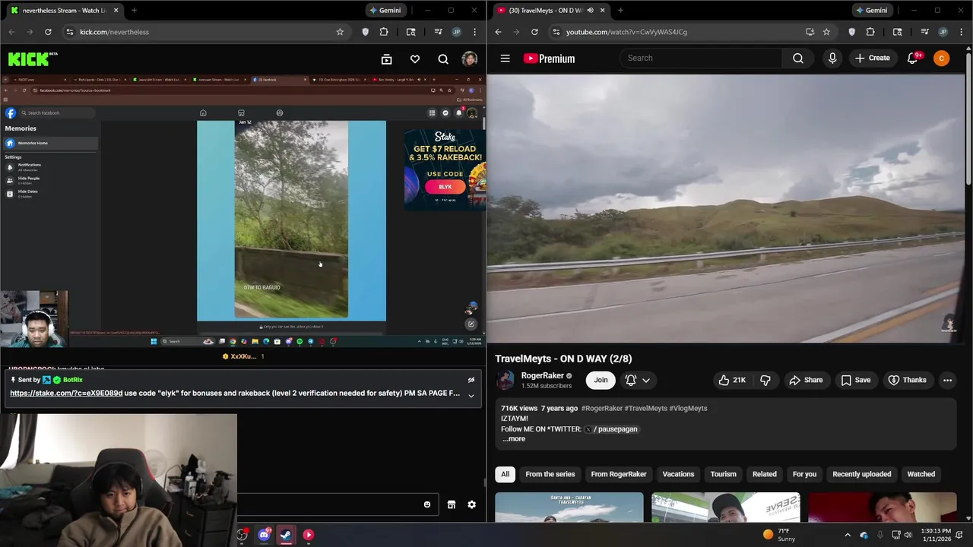Open YouTube notifications bell

coord(913,58)
